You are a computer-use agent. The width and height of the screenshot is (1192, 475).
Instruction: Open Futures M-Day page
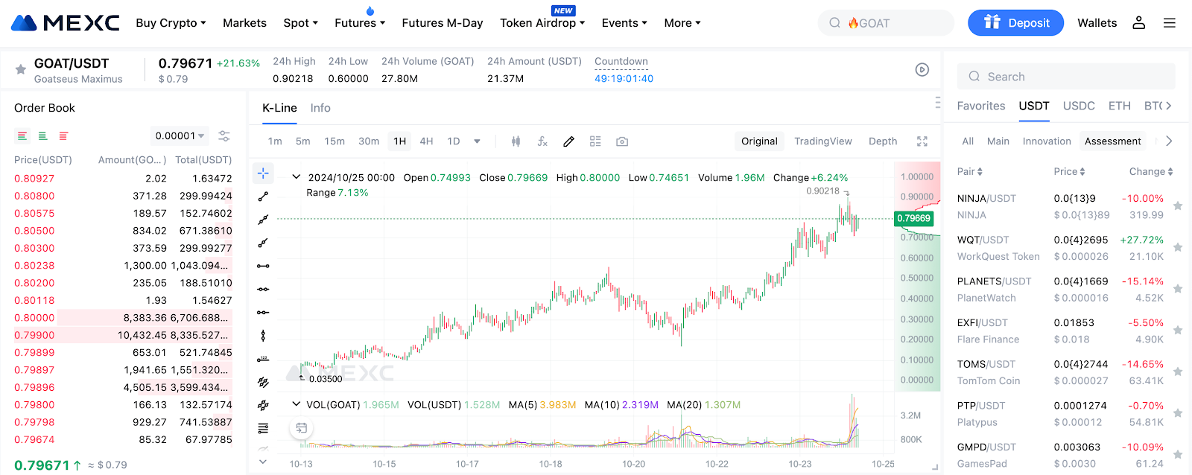443,23
